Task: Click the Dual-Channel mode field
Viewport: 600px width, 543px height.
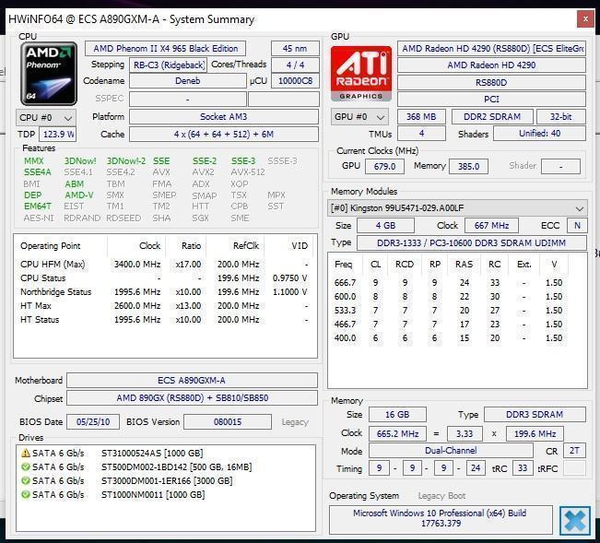Action: pos(451,451)
